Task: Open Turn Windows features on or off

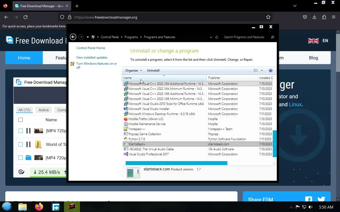Action: 97,65
